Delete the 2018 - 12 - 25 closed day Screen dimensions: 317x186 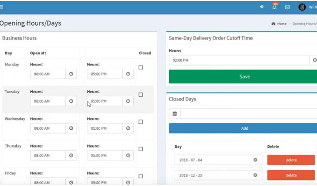pyautogui.click(x=291, y=175)
